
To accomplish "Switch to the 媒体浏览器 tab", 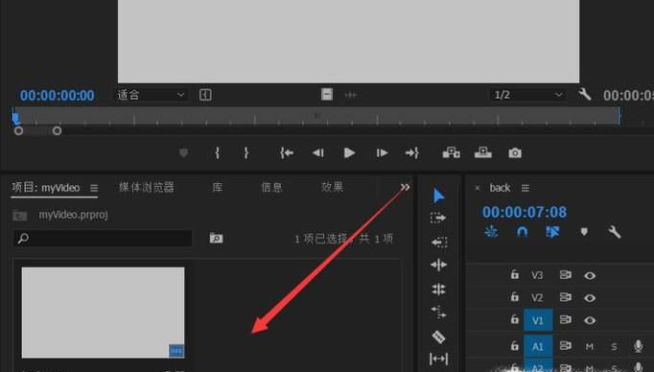I will tap(147, 187).
